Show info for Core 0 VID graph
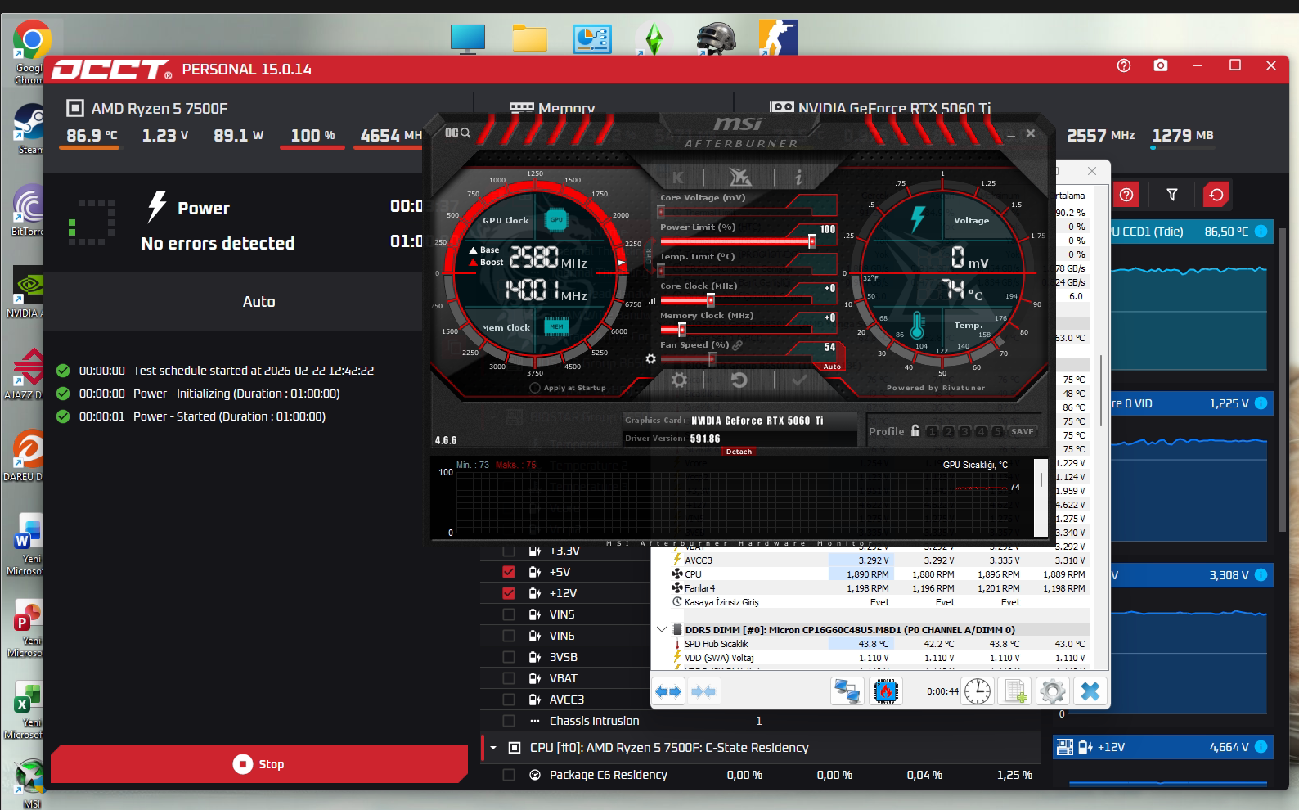Viewport: 1299px width, 810px height. coord(1261,403)
